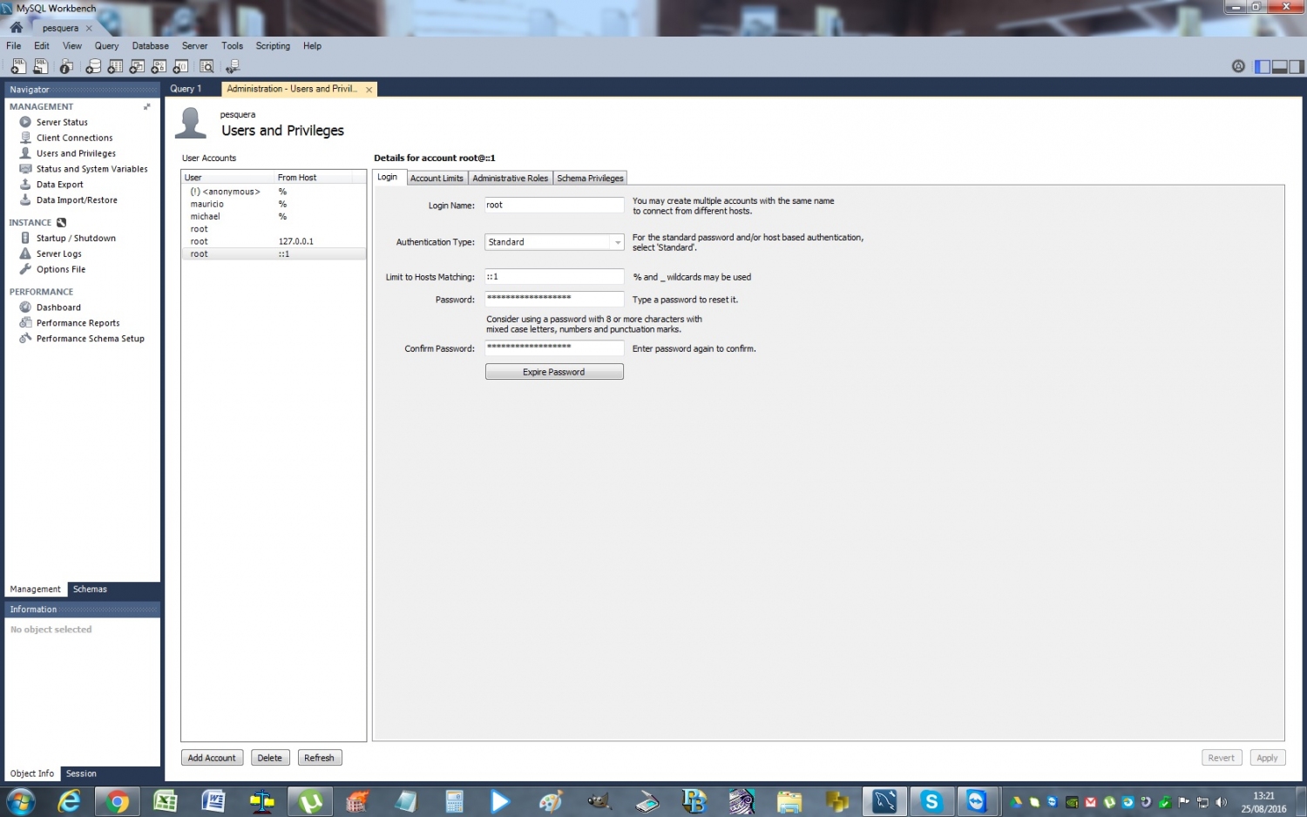Click the Data Import/Restore navigator icon

pos(25,200)
